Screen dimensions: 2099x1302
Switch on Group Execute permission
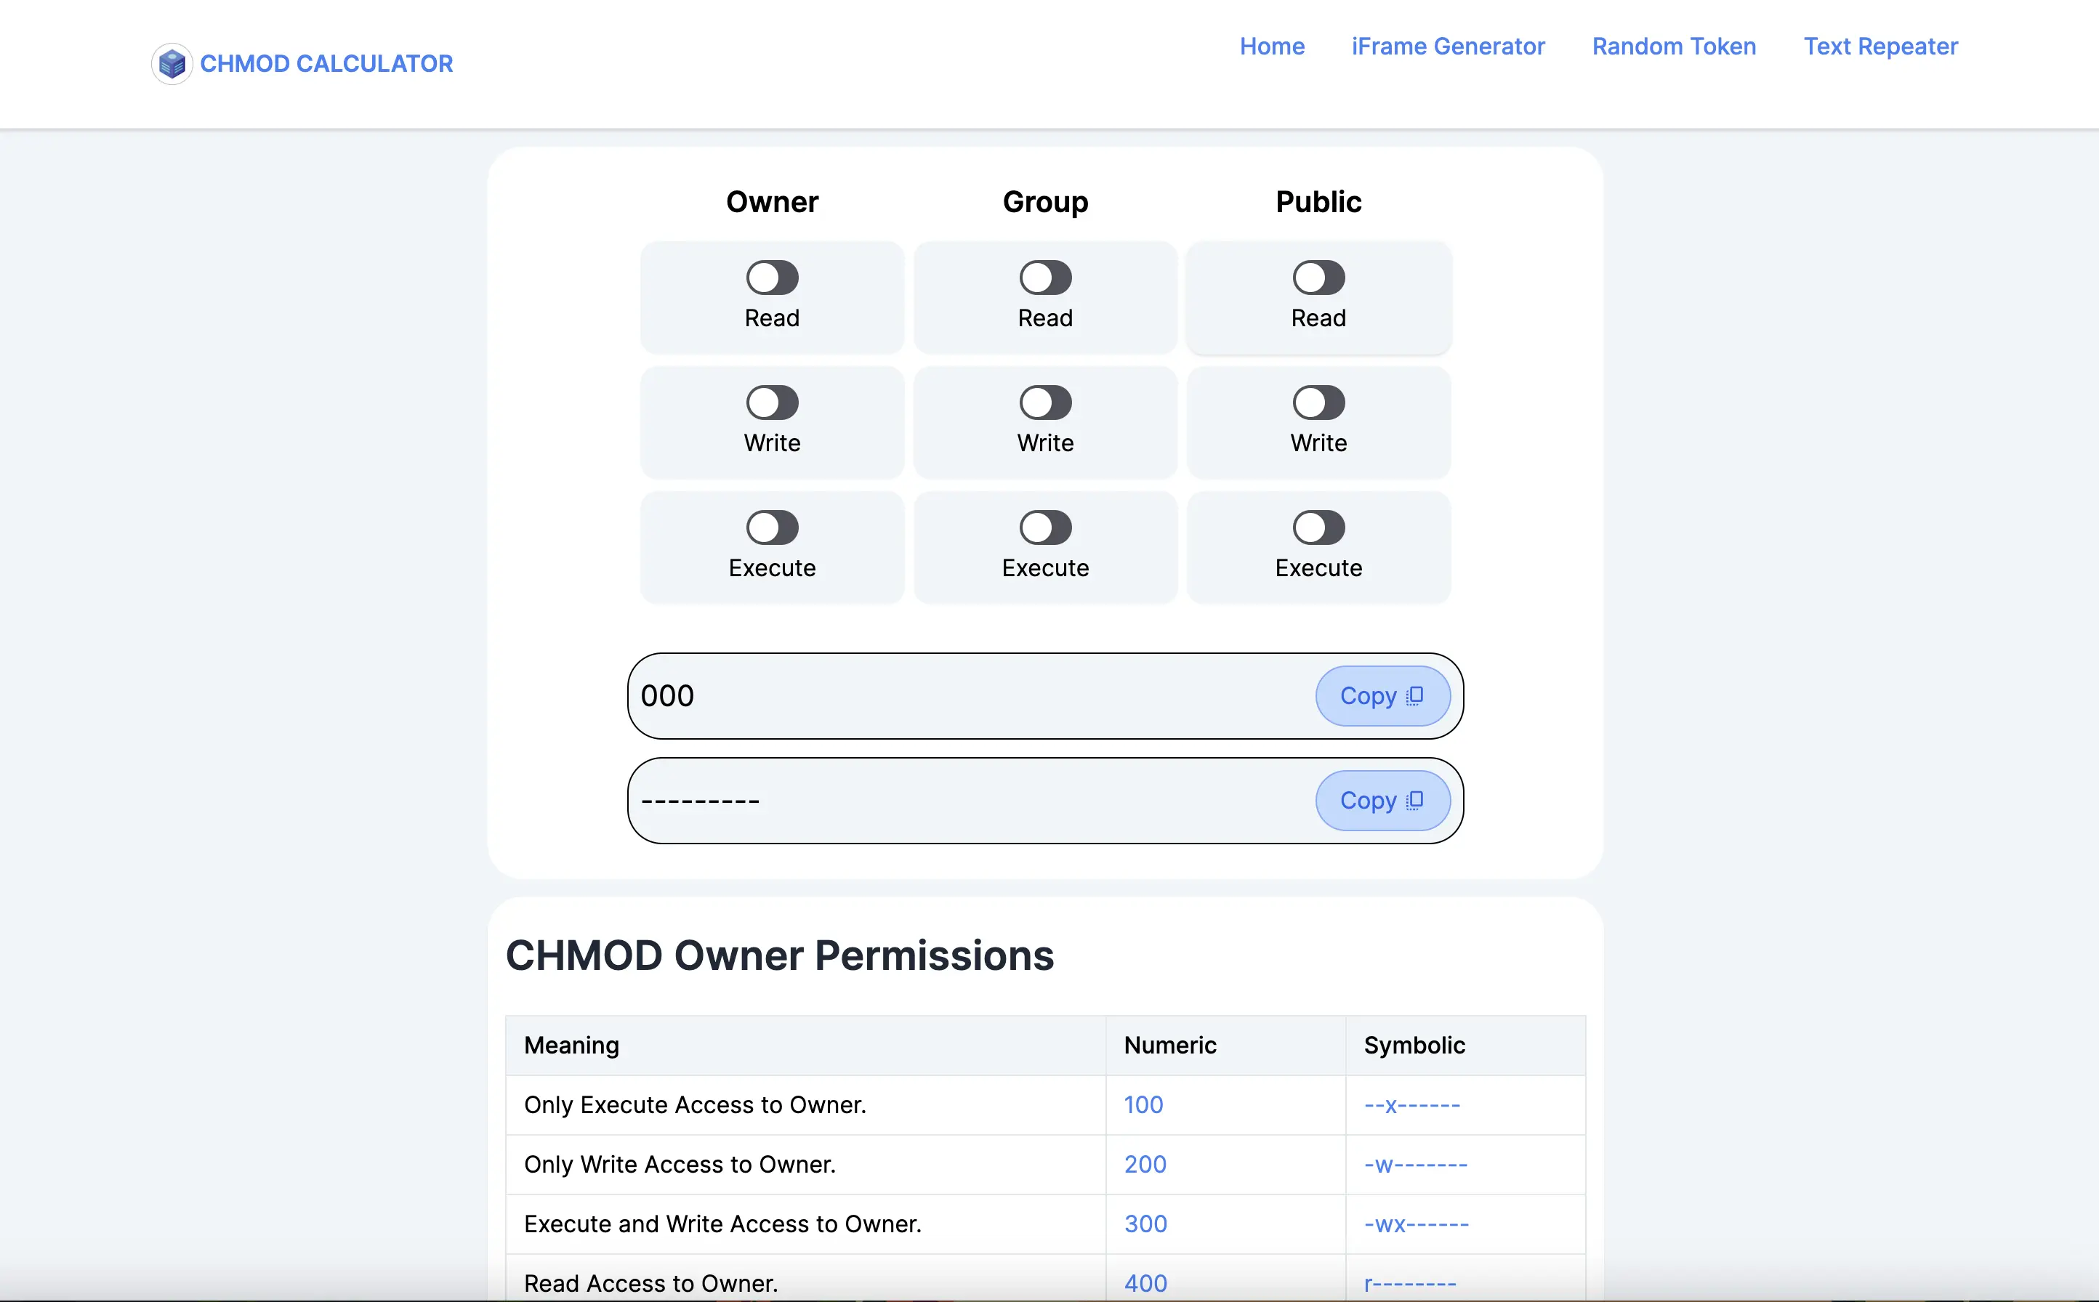(1044, 528)
